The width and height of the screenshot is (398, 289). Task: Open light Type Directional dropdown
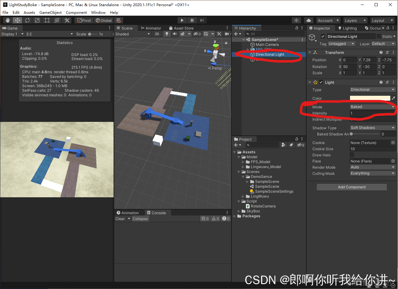(373, 90)
